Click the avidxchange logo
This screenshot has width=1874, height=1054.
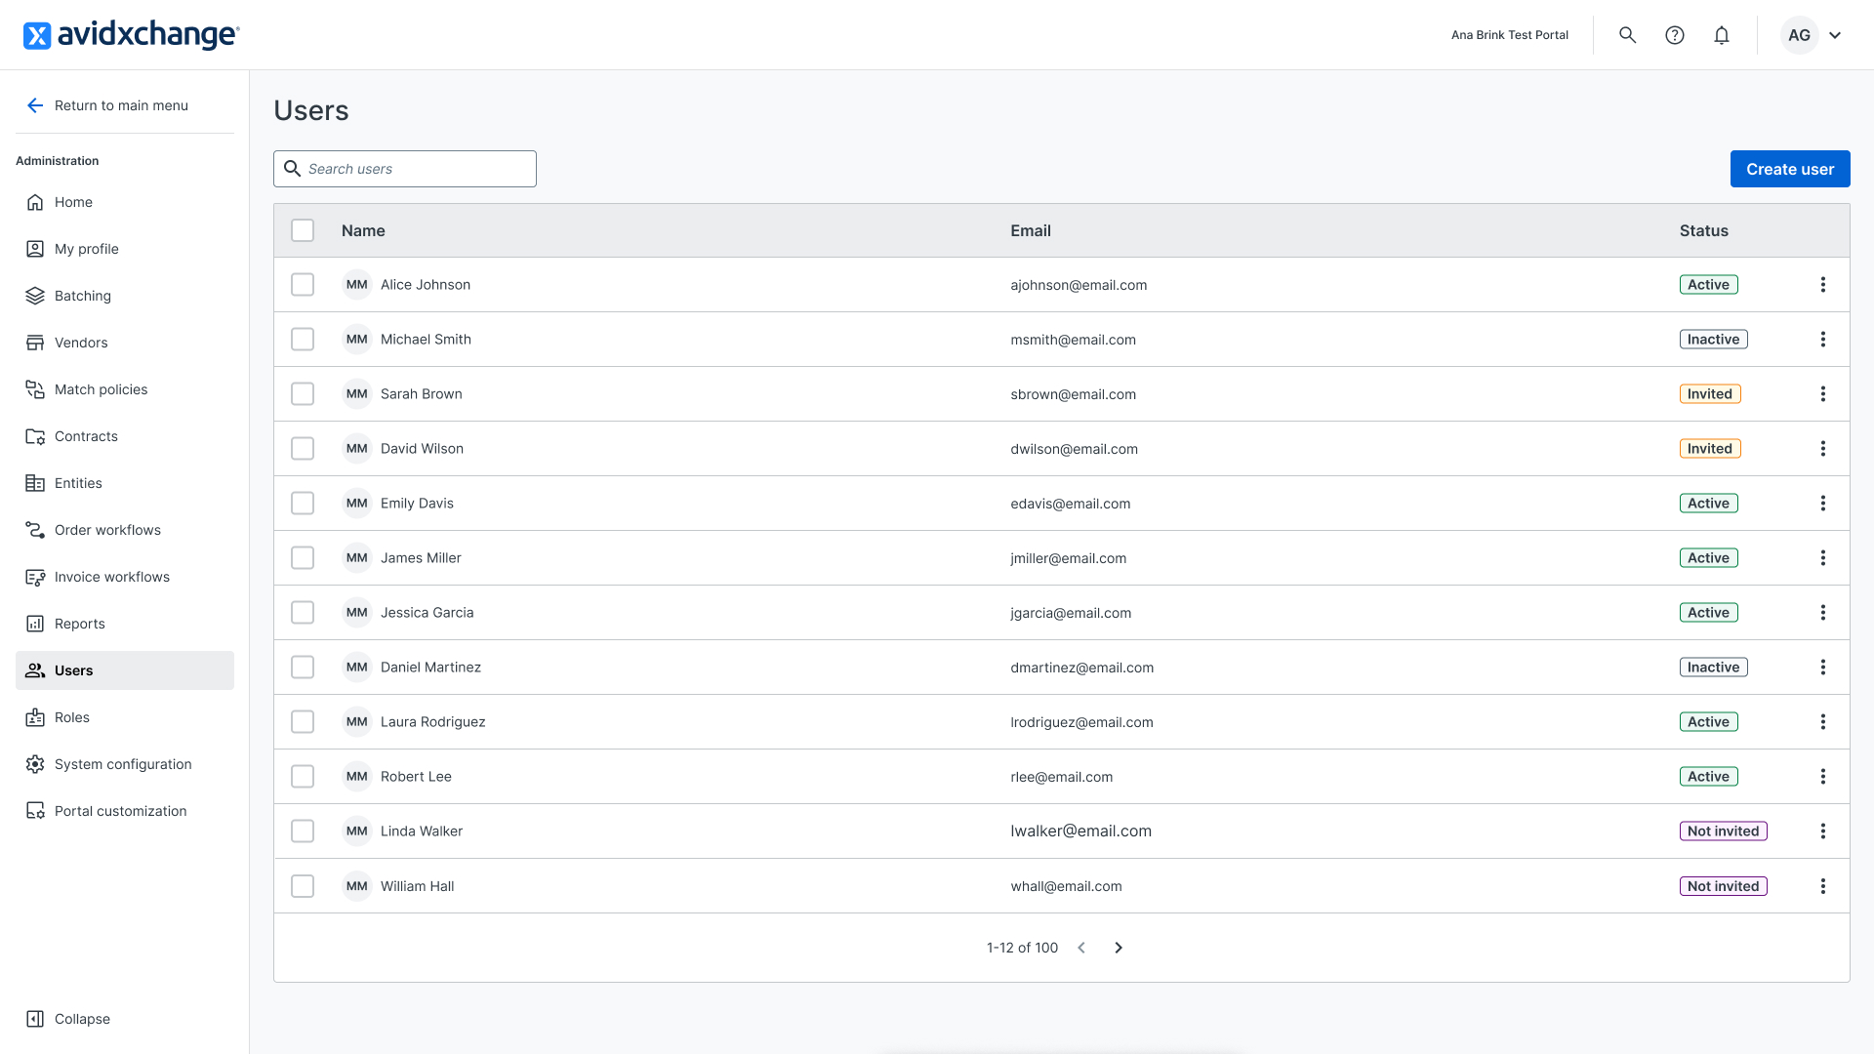pyautogui.click(x=131, y=35)
